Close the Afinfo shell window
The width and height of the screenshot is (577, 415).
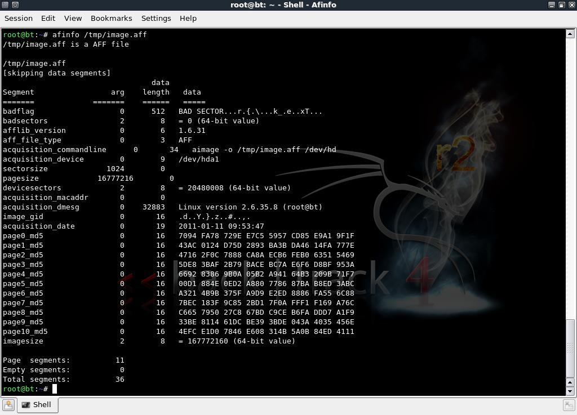pos(572,5)
